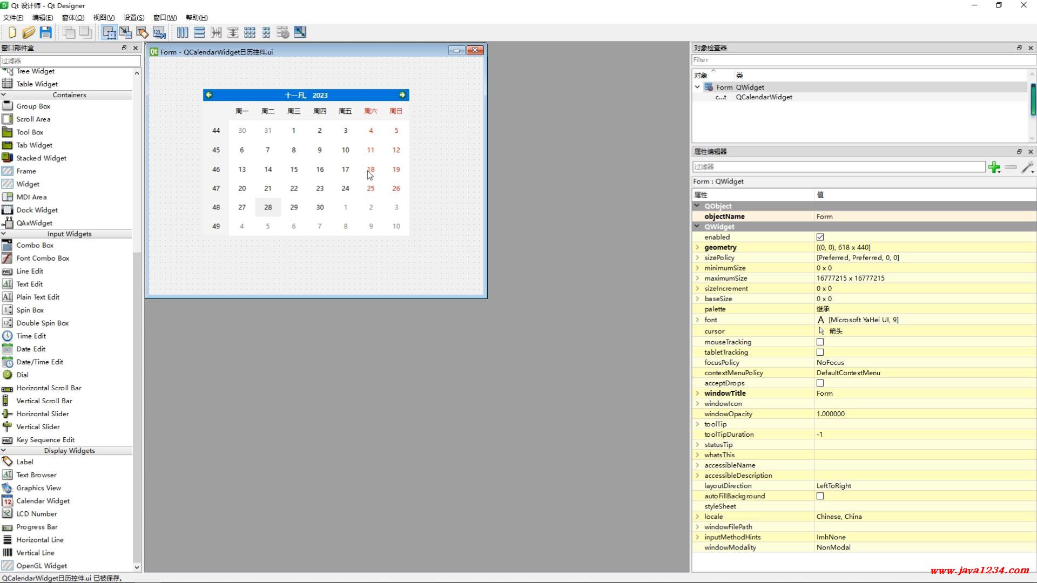Screen dimensions: 1037x583
Task: Collapse the Form node in Object Inspector
Action: coord(697,87)
